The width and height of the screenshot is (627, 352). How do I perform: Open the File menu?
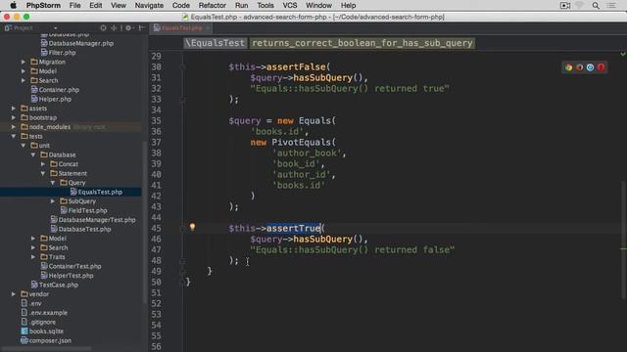click(74, 6)
